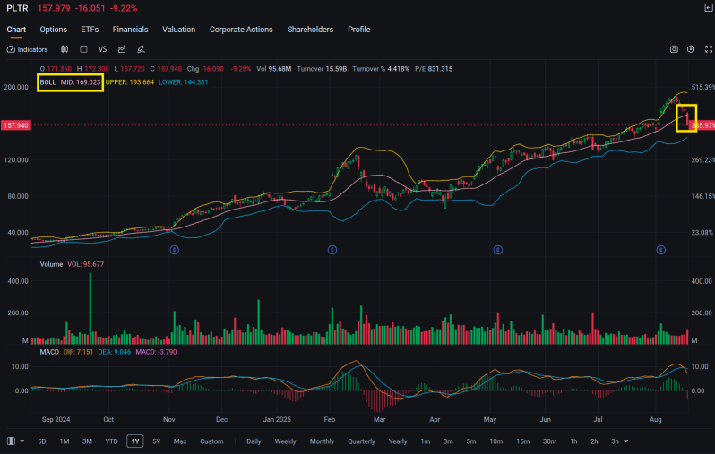The image size is (715, 454).
Task: Toggle the panel layout icon at bottom left
Action: tap(11, 441)
